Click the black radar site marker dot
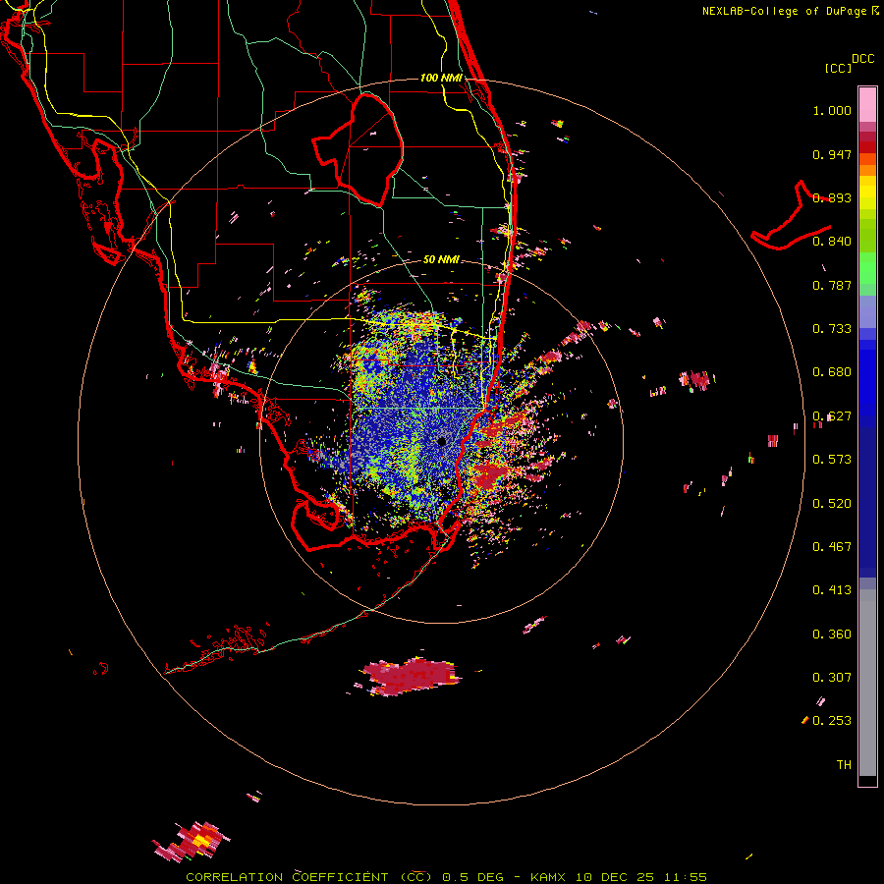 [441, 441]
